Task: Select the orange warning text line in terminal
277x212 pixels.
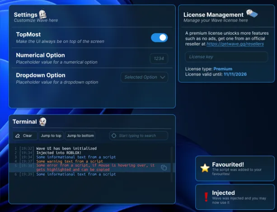Action: (70, 161)
